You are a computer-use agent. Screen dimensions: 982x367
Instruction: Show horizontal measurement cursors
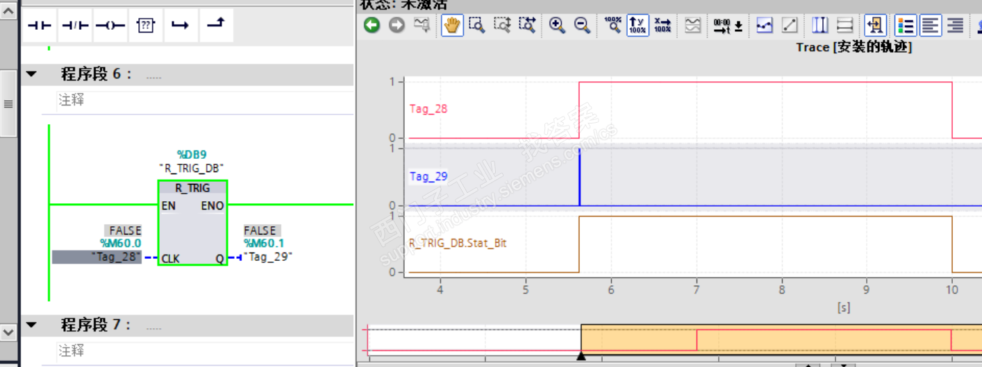click(x=844, y=26)
